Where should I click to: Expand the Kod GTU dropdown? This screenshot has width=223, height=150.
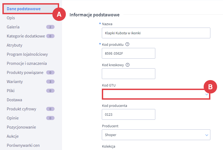(156, 94)
